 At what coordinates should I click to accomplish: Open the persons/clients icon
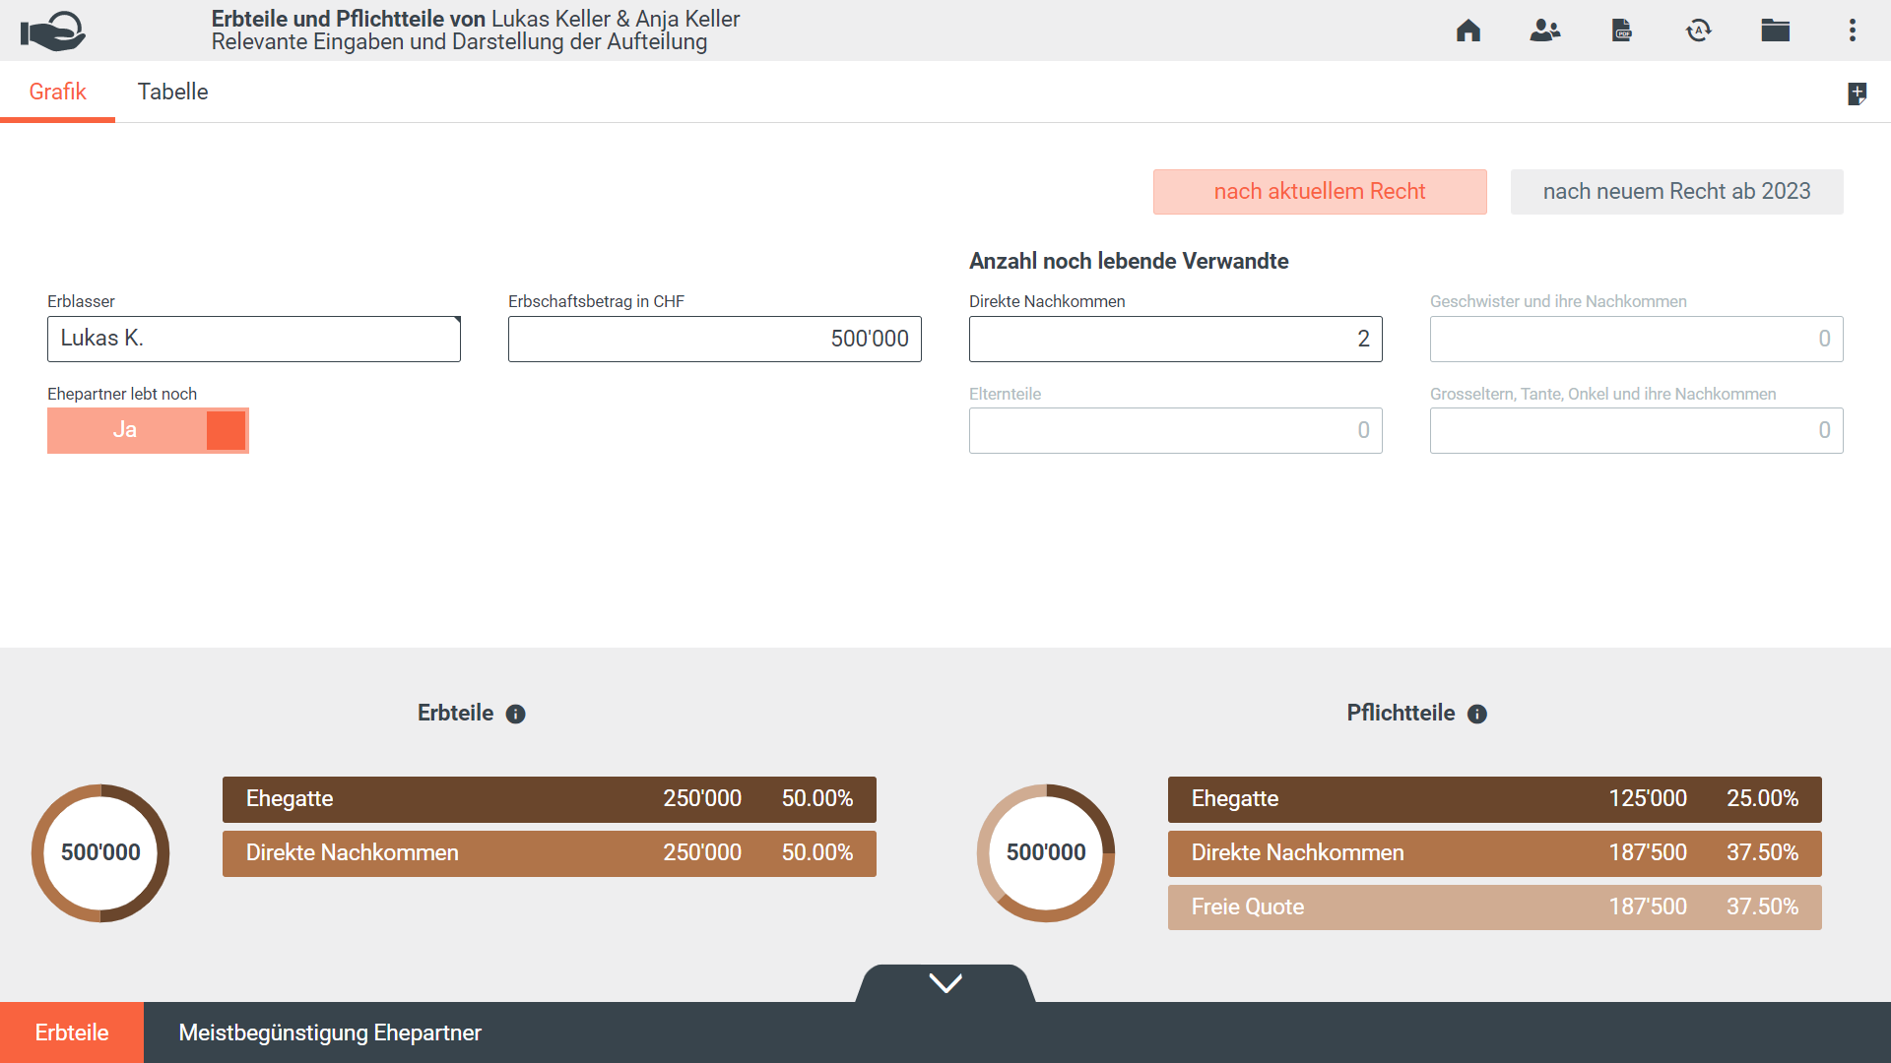click(x=1545, y=31)
